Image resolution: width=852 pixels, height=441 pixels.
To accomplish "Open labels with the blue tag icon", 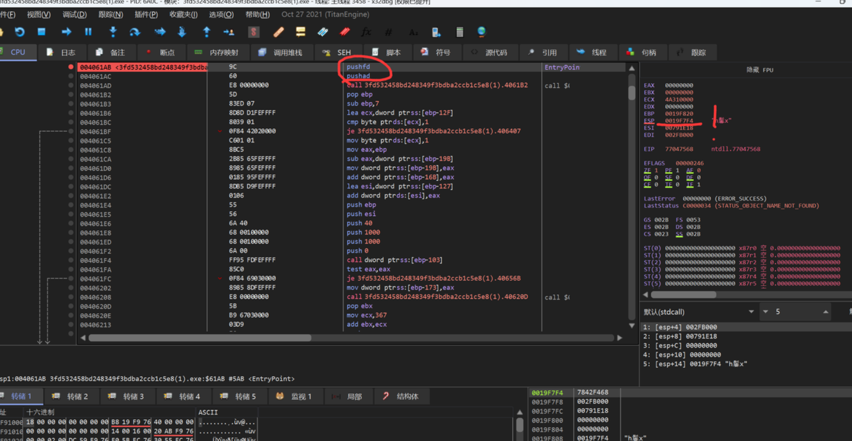I will pyautogui.click(x=323, y=32).
